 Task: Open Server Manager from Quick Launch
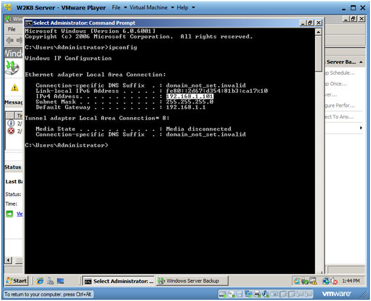pos(50,281)
